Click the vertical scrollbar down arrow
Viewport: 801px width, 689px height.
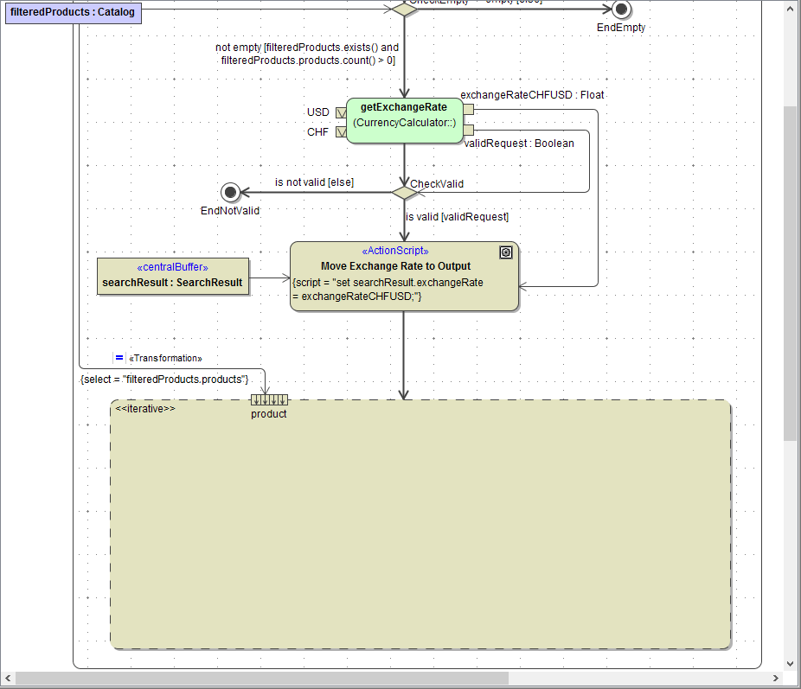(x=791, y=663)
